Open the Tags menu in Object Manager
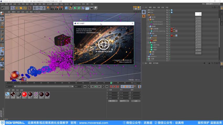 tap(163, 7)
